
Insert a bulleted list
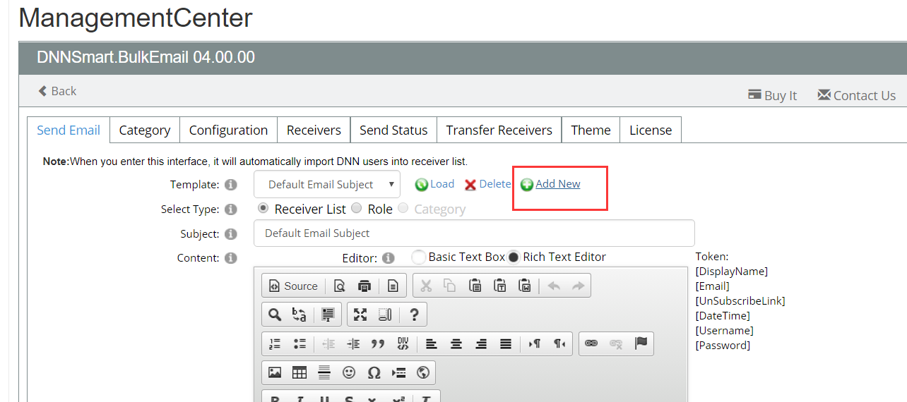pyautogui.click(x=300, y=343)
